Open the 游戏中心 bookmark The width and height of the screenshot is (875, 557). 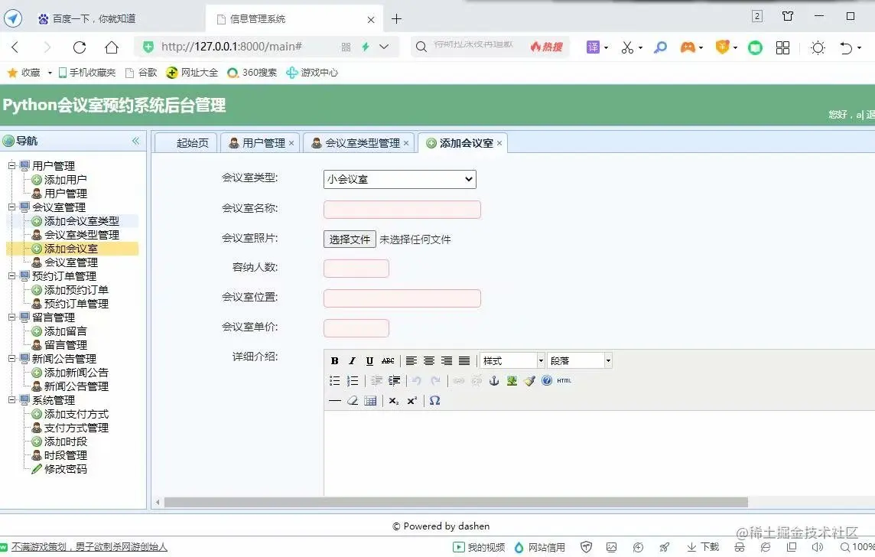coord(312,73)
